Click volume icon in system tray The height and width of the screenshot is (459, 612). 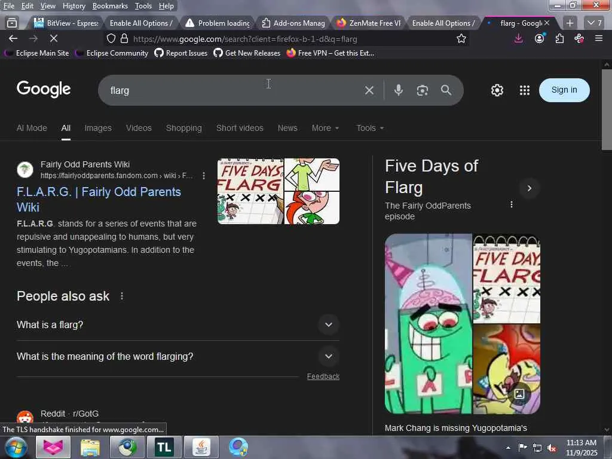552,448
